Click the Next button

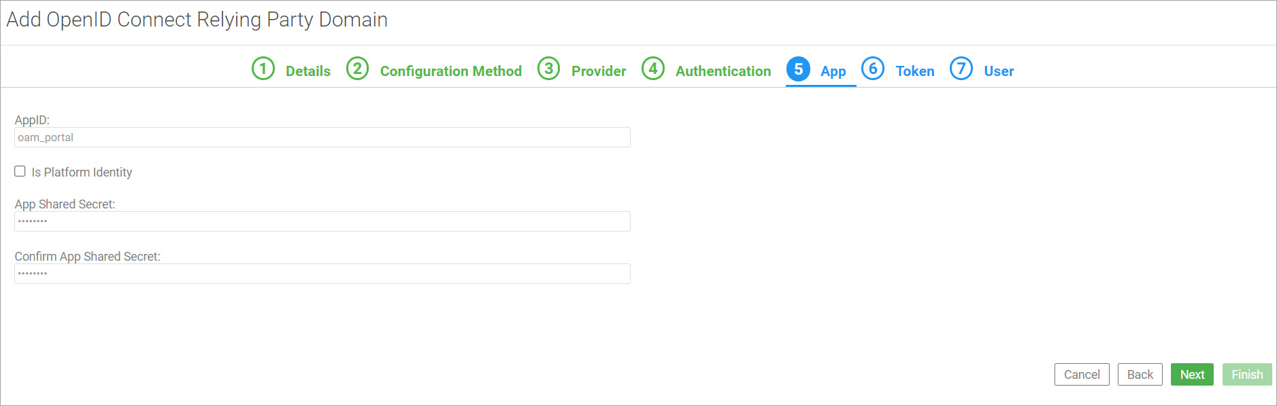point(1192,375)
